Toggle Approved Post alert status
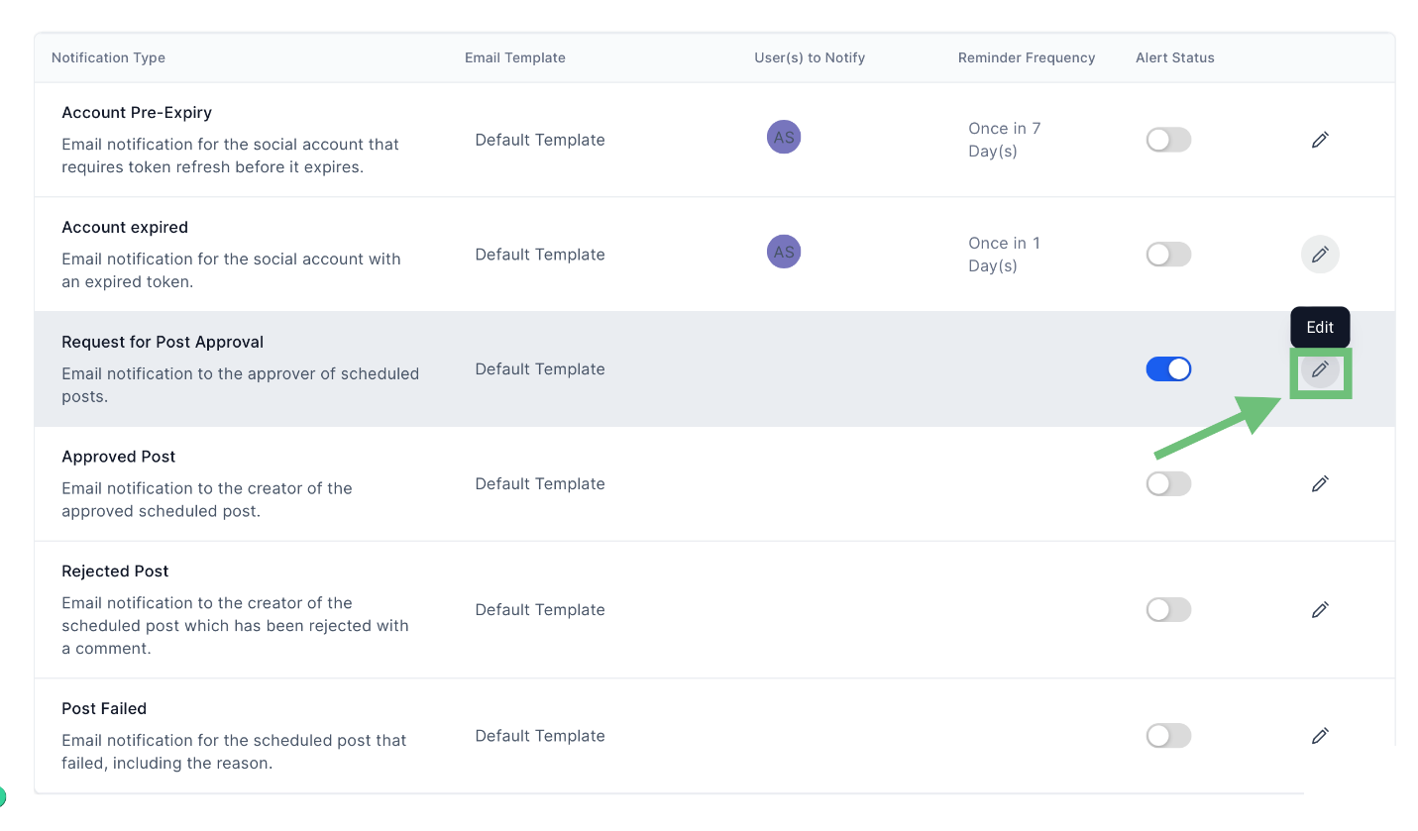This screenshot has height=831, width=1418. (1168, 483)
